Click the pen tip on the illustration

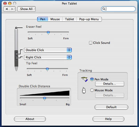tap(16, 69)
